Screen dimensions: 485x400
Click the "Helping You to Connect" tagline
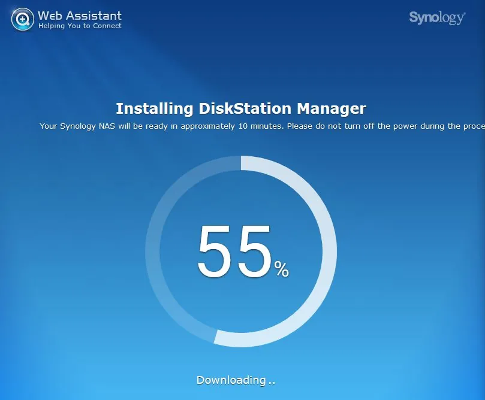pyautogui.click(x=80, y=26)
